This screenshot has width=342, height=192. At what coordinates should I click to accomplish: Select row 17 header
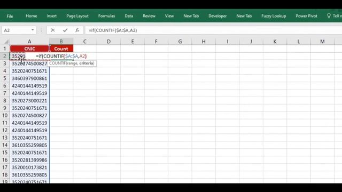[5, 167]
